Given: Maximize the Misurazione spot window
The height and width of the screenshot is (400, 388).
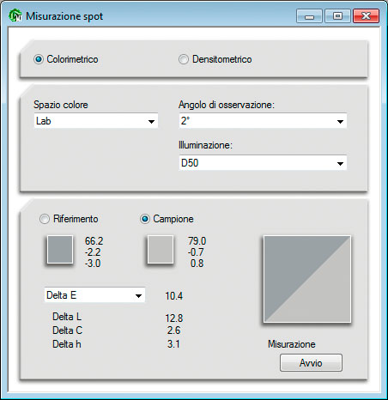Looking at the screenshot, I should pos(337,16).
